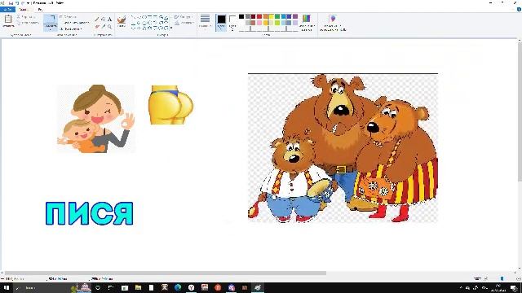The height and width of the screenshot is (293, 522).
Task: Open Customize Quick Access Toolbar arrow
Action: (28, 2)
